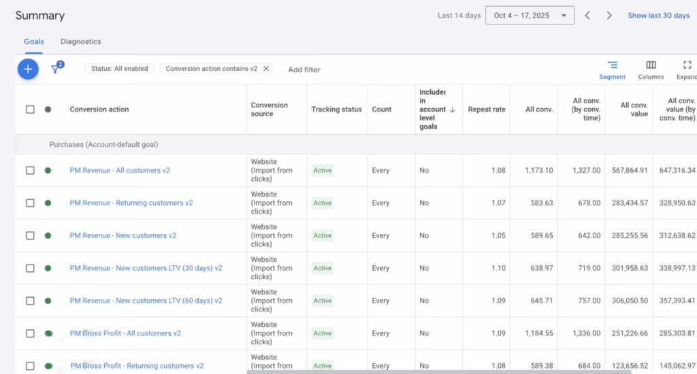Screen dimensions: 697x374
Task: Click the Add filter input field
Action: (304, 69)
